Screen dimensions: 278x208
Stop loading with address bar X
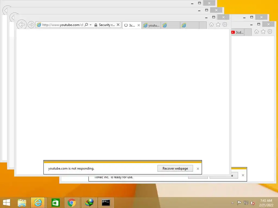click(x=118, y=25)
